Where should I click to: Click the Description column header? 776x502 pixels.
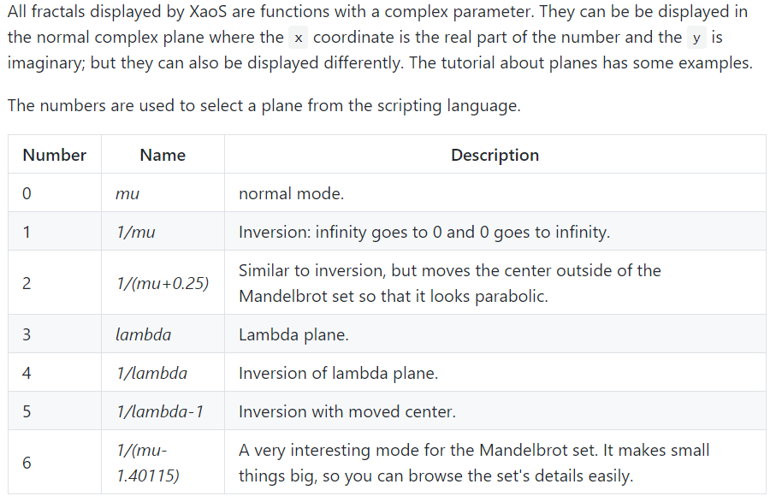(495, 155)
